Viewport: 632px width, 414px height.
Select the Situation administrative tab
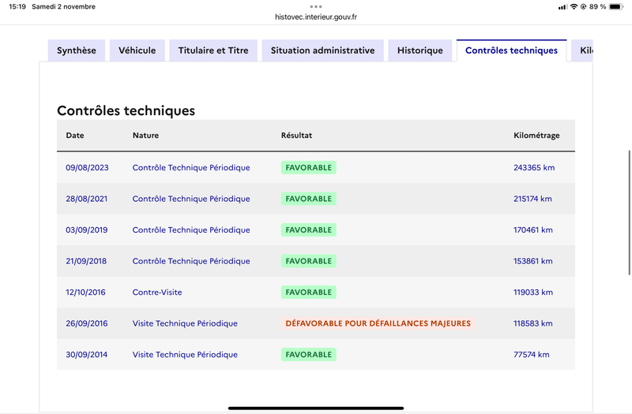tap(322, 50)
